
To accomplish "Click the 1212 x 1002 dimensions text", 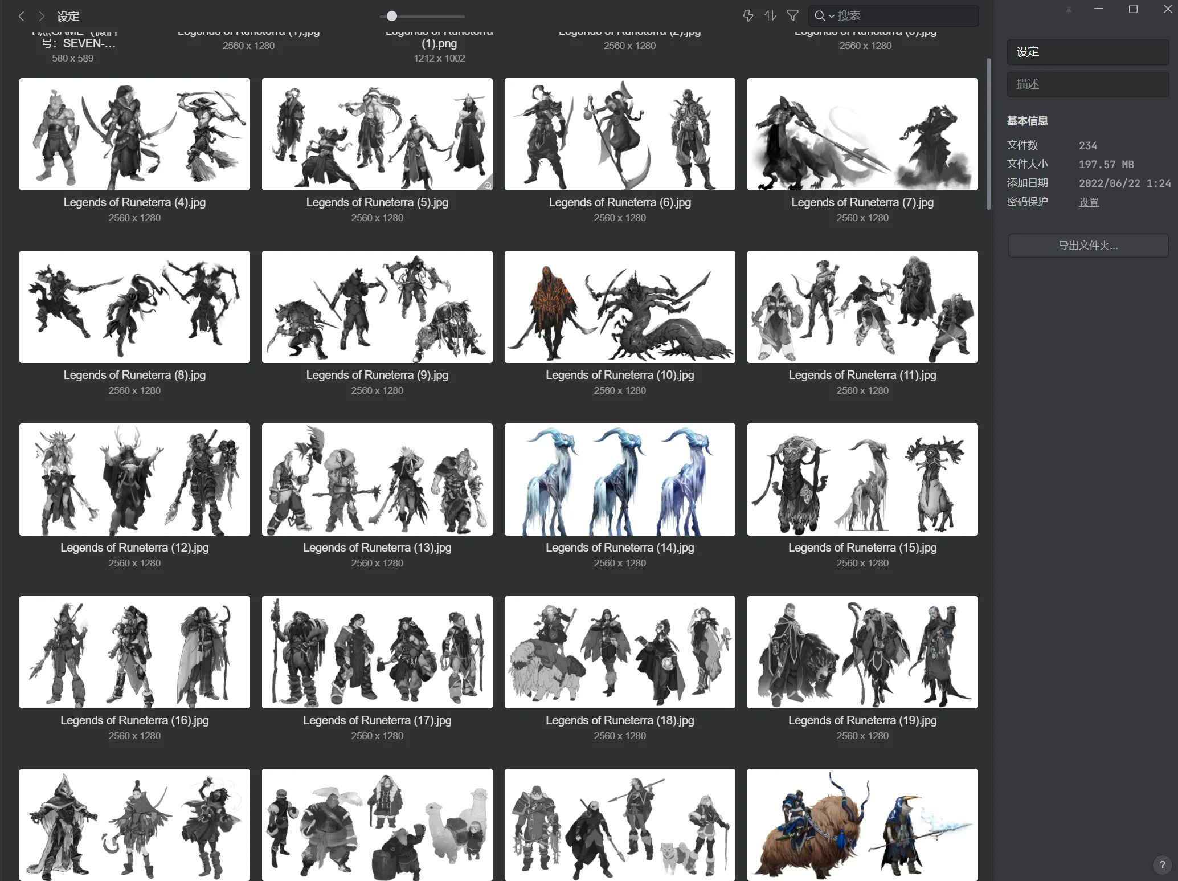I will (439, 58).
